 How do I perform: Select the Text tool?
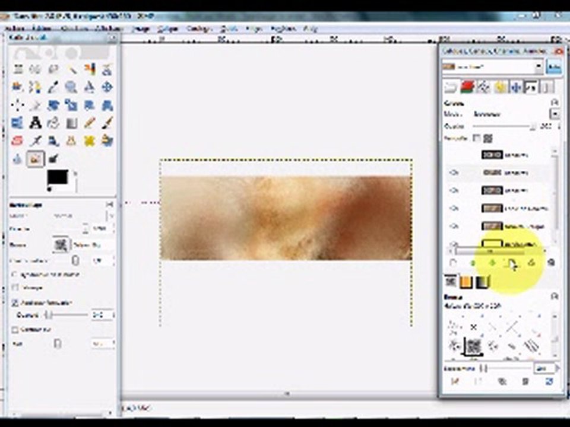[35, 123]
